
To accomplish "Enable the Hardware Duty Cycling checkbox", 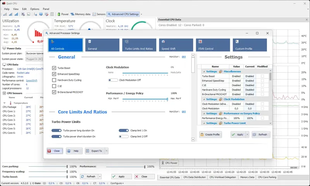I will point(54,80).
